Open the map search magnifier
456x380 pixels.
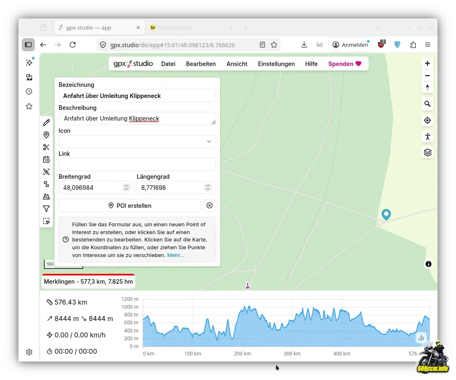(x=427, y=104)
